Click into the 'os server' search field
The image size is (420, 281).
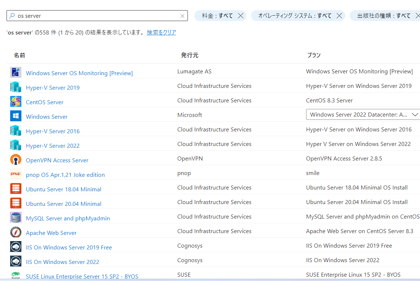point(98,16)
